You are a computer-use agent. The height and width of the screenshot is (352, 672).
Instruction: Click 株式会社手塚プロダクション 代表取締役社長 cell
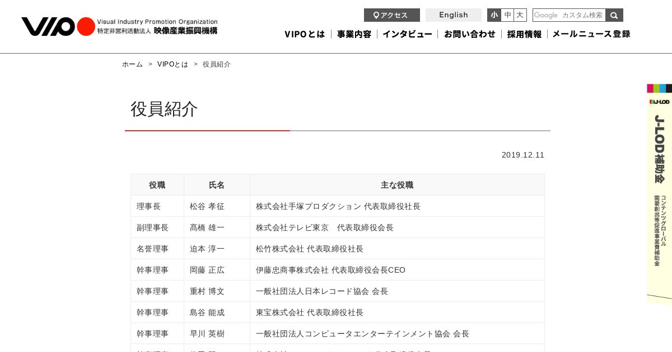click(397, 206)
